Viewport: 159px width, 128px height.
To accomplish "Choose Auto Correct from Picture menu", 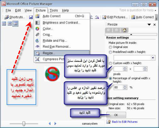I will [62, 16].
